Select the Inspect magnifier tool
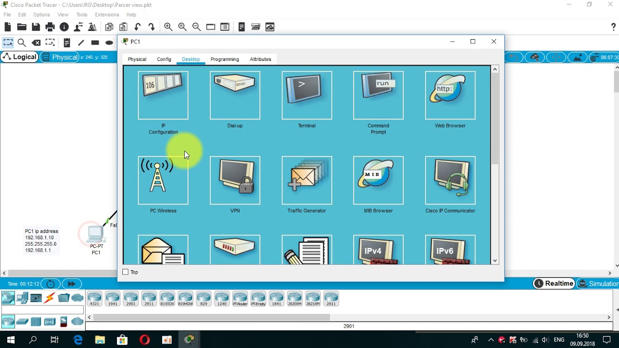This screenshot has width=619, height=348. pyautogui.click(x=22, y=43)
